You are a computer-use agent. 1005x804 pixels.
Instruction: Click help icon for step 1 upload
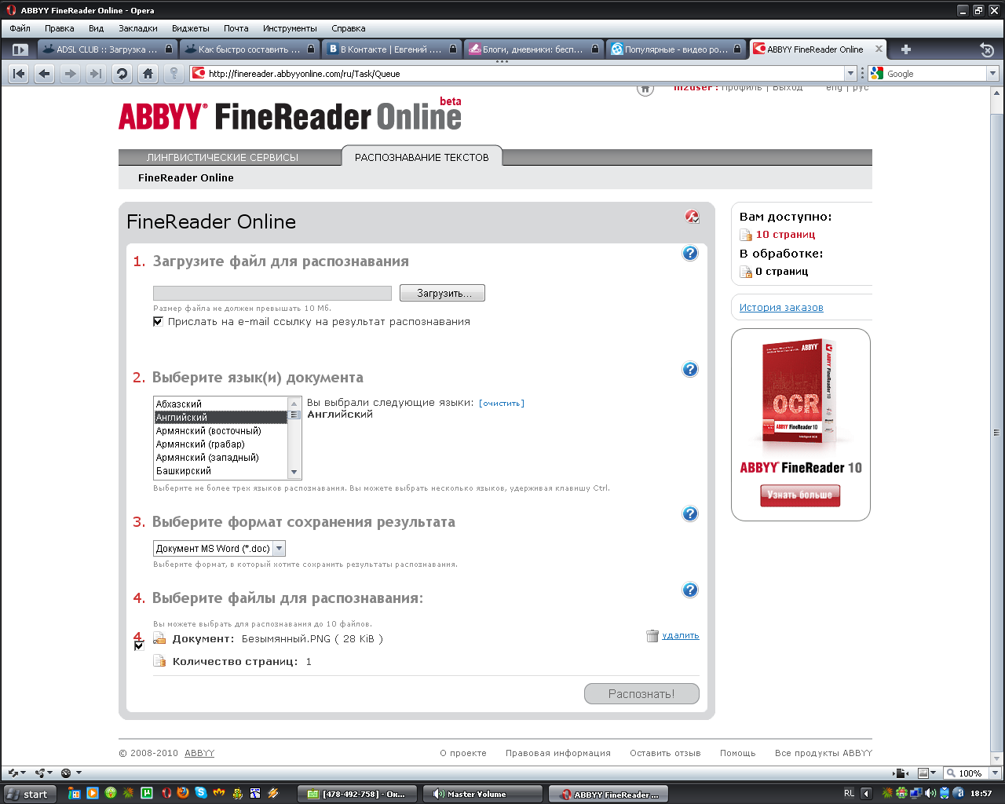coord(690,253)
